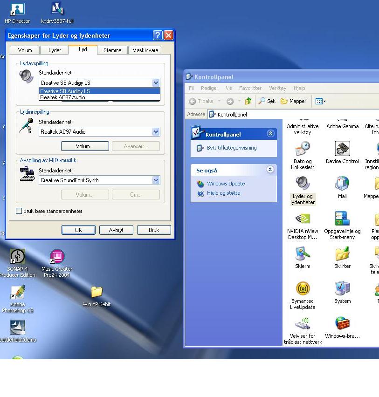Open the Verktøy menu in Kontrollpanel
The height and width of the screenshot is (397, 379).
277,88
